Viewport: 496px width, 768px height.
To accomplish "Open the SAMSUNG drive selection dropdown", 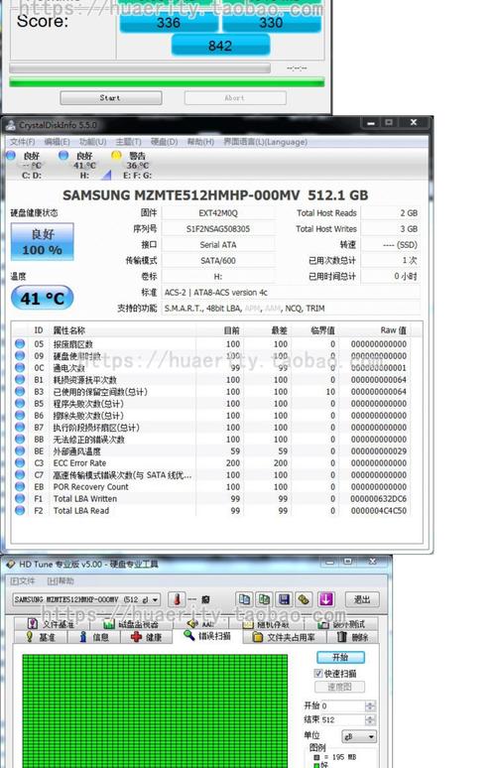I will tap(86, 599).
